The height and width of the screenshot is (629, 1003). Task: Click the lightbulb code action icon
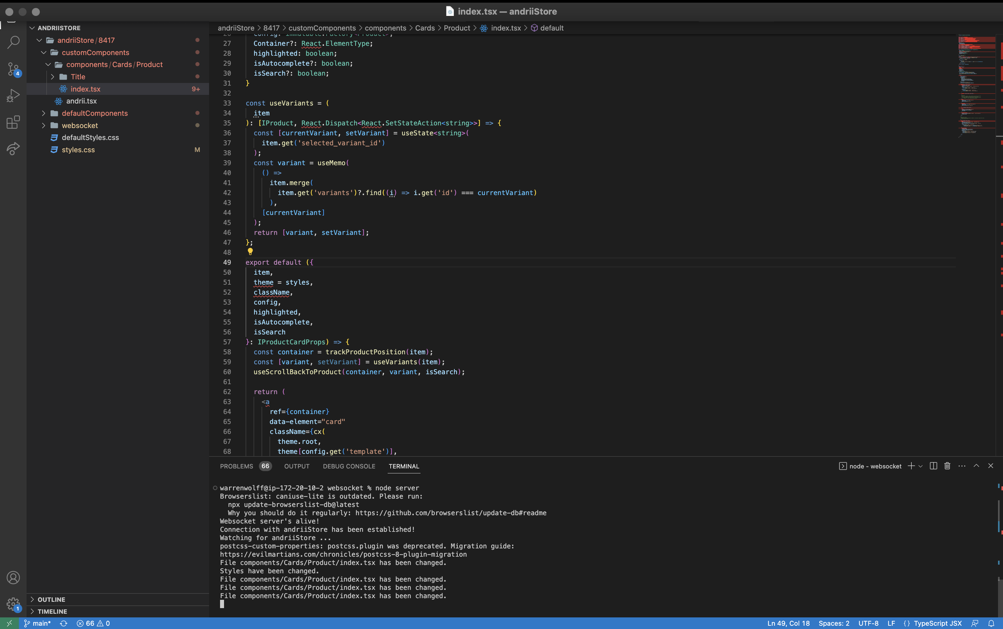point(250,252)
